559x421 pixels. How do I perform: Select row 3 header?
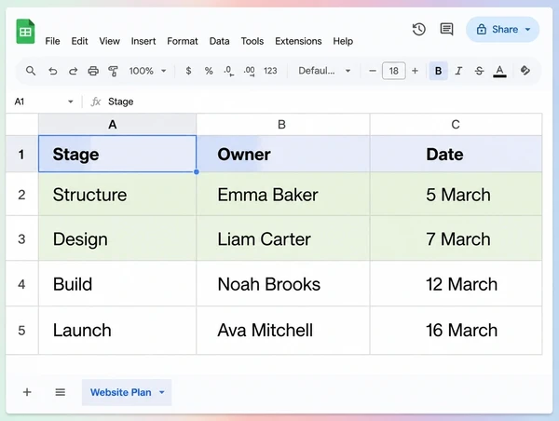pos(21,238)
